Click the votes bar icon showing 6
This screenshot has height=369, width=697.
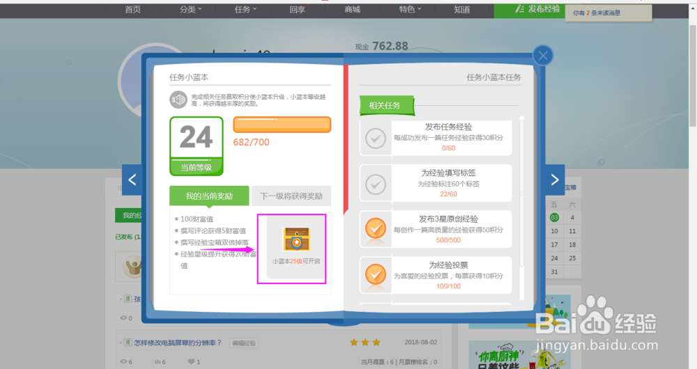[x=157, y=362]
